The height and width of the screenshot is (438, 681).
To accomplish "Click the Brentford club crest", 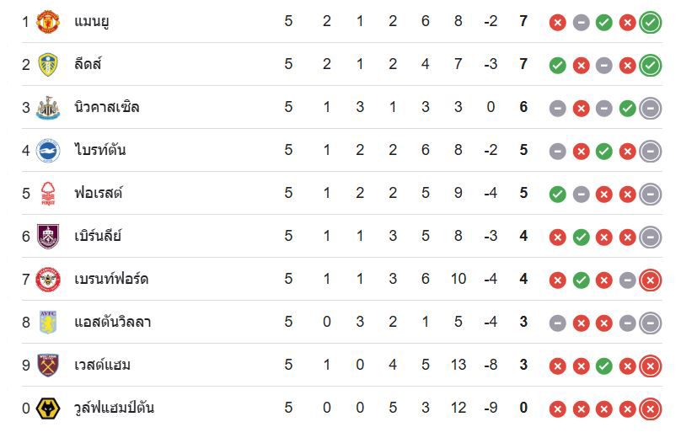I will click(x=47, y=279).
